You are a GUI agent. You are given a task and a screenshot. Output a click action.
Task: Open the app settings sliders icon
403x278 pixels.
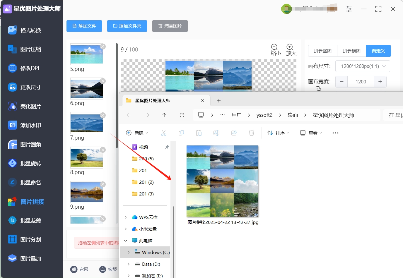click(349, 9)
